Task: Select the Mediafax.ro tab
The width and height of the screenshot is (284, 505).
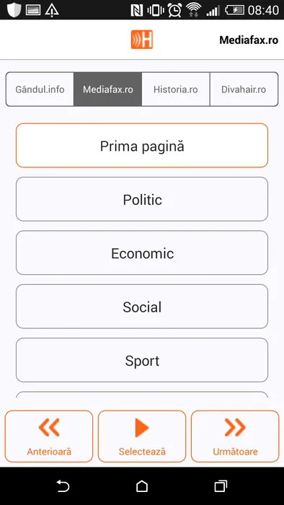Action: [x=107, y=89]
